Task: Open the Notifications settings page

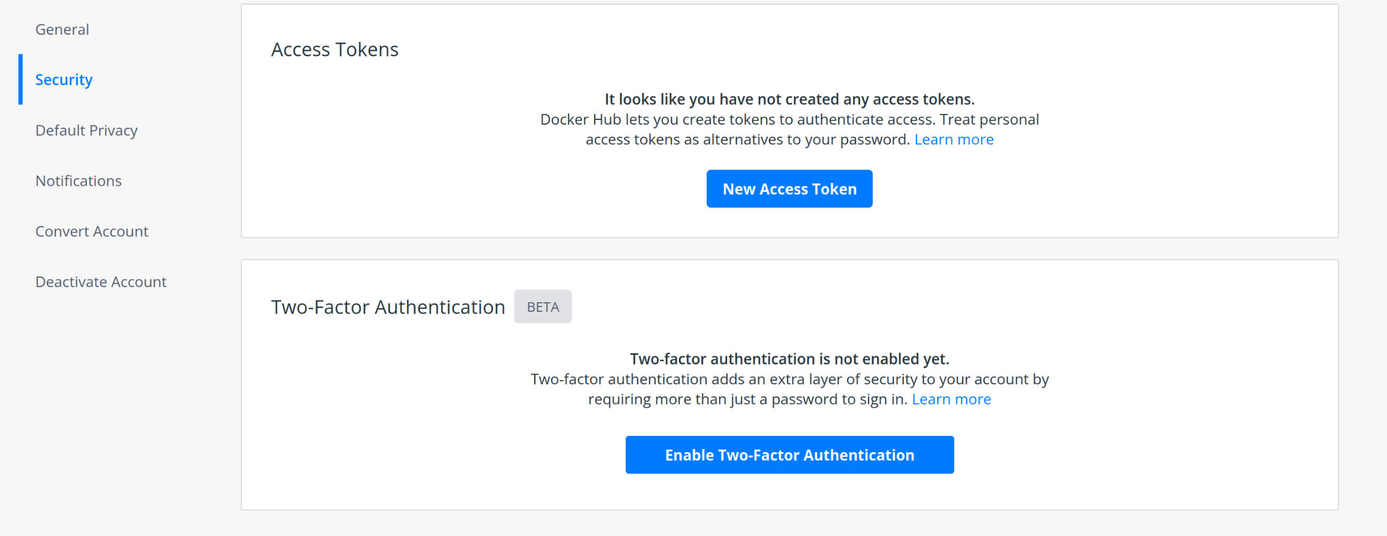Action: click(x=79, y=180)
